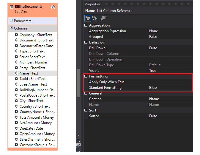Switch properties to Categorized view
200x155 pixels.
[88, 18]
